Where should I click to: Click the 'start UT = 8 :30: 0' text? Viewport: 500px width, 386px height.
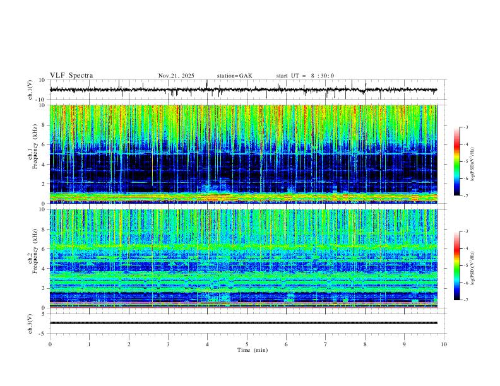click(305, 76)
